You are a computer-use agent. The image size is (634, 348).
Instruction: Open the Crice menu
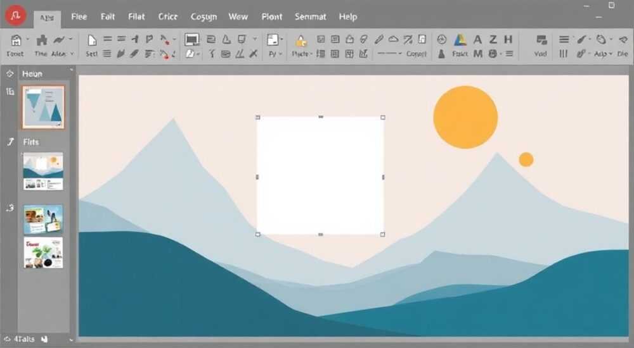coord(168,16)
